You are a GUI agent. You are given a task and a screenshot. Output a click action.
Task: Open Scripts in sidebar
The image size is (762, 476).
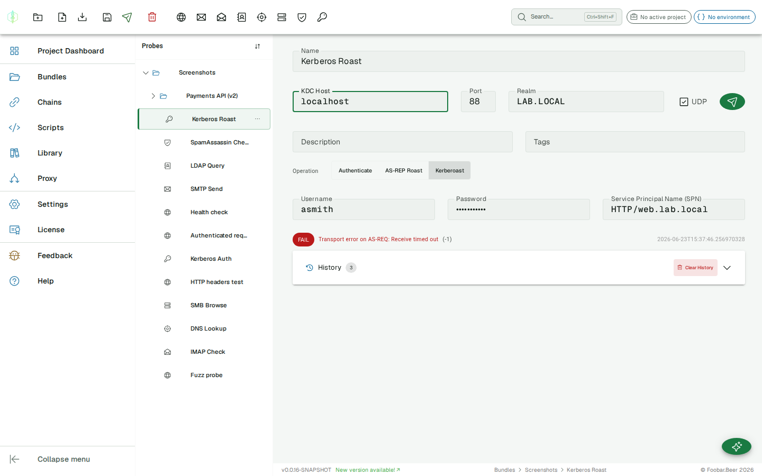[x=68, y=127]
